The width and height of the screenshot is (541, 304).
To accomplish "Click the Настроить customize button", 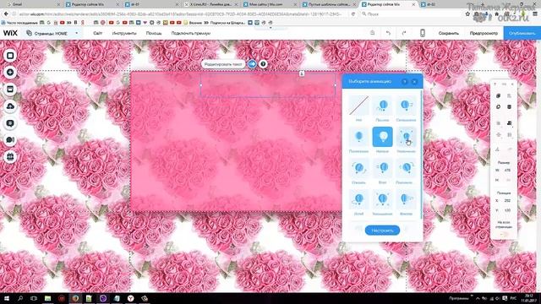I will tap(382, 231).
